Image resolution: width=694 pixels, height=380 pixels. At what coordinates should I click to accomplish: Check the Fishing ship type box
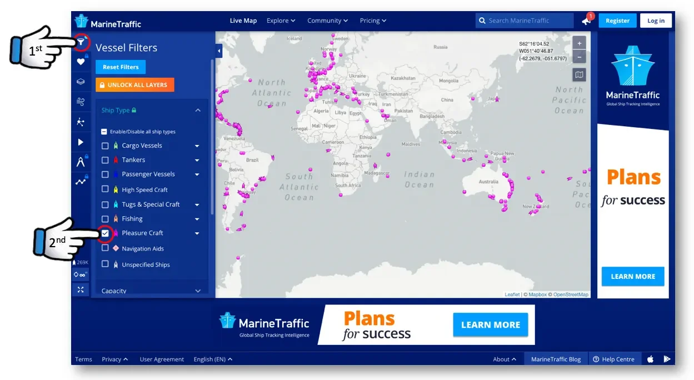pos(105,219)
